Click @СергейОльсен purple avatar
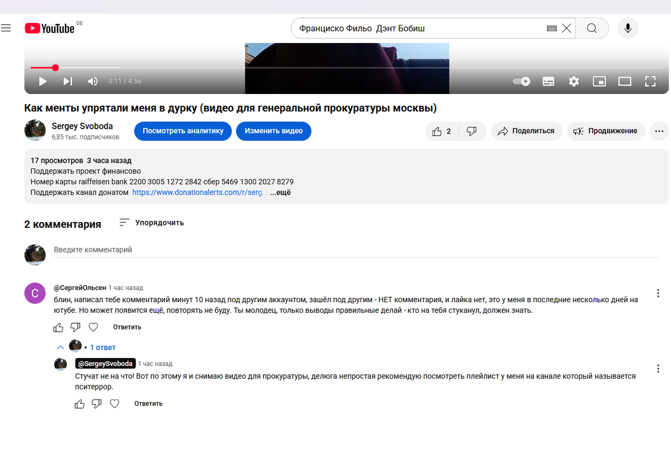The height and width of the screenshot is (452, 671). click(x=35, y=293)
